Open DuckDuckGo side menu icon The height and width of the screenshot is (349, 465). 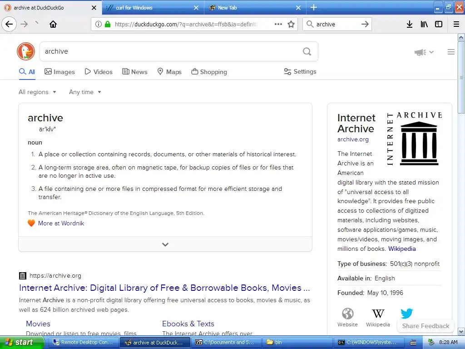tap(451, 52)
